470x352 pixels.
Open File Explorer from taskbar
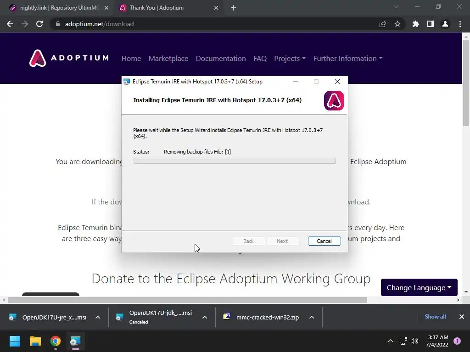[x=35, y=341]
